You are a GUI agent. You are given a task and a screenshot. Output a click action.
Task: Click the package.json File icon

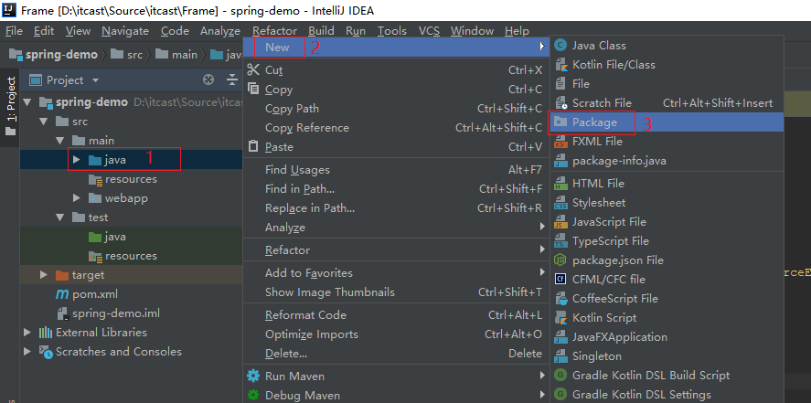[560, 260]
